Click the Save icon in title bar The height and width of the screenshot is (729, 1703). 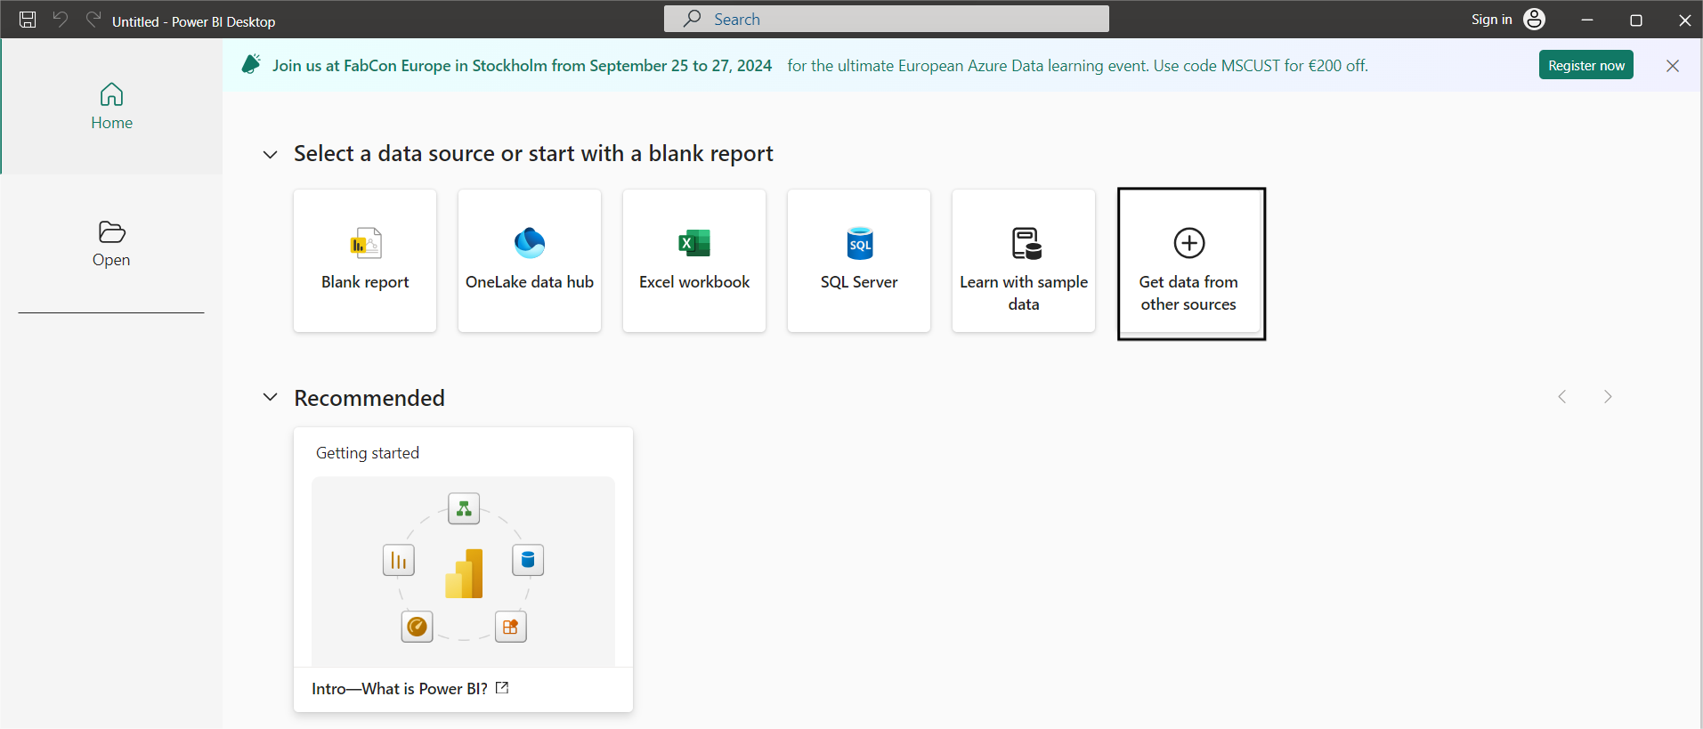[28, 20]
